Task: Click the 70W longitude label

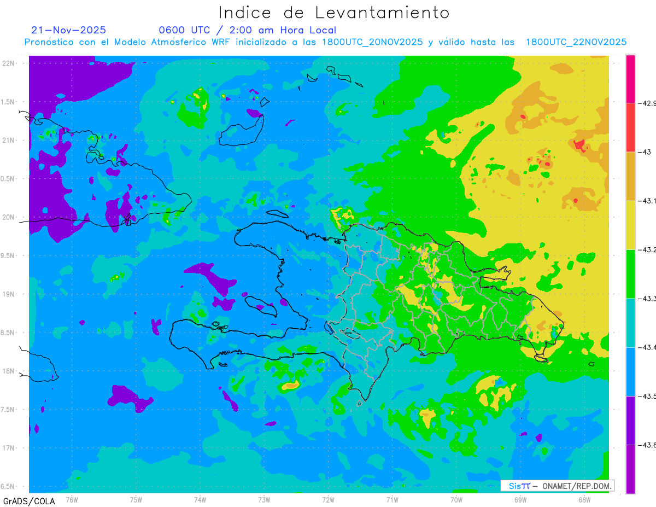Action: point(456,499)
